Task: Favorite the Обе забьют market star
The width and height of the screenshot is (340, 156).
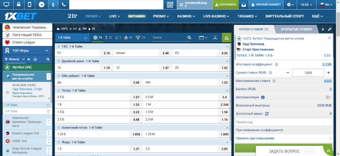Action: point(58,76)
